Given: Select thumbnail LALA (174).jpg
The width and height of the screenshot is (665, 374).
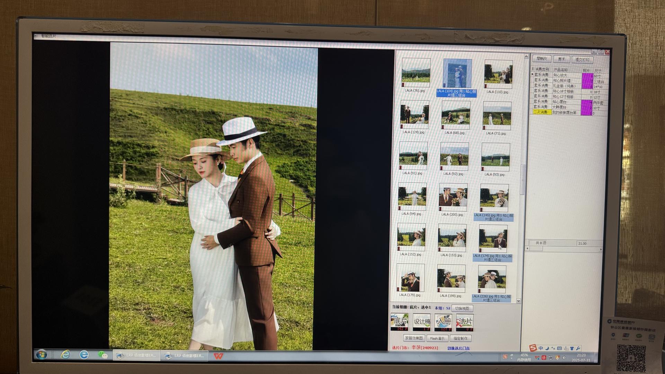Looking at the screenshot, I should 493,239.
